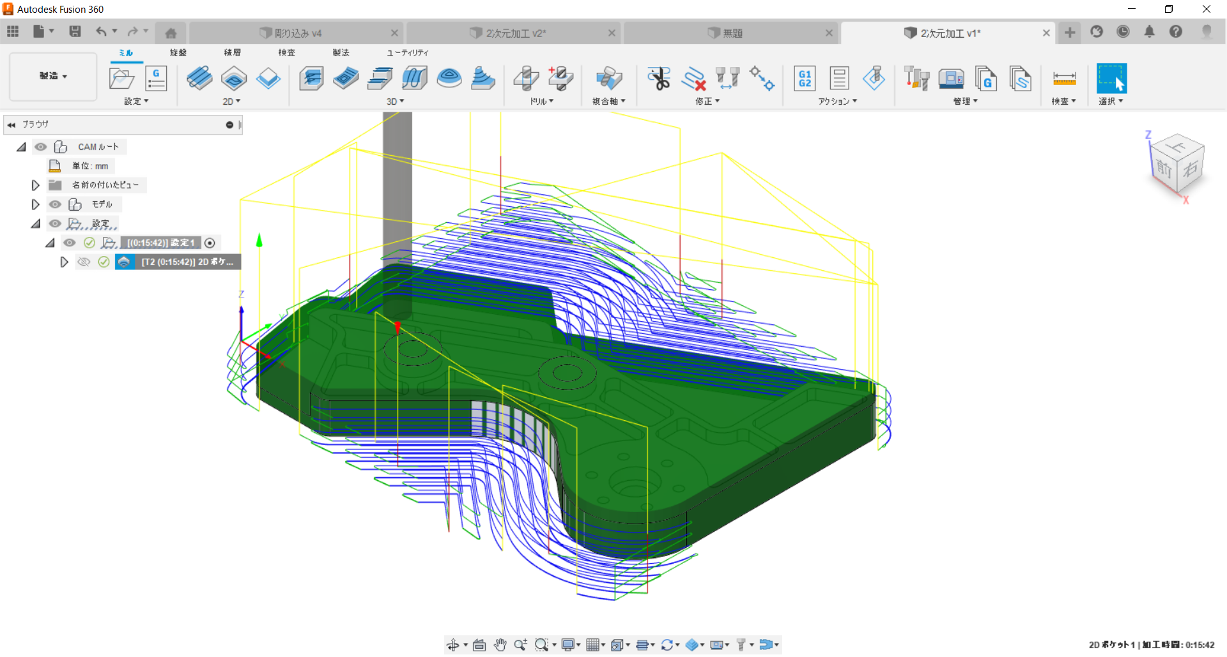Click the new Setup folder icon
This screenshot has height=657, width=1227.
coord(121,79)
